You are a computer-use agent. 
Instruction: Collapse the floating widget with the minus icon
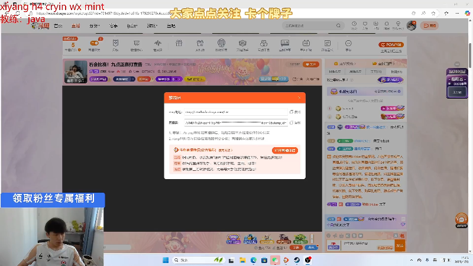(457, 64)
